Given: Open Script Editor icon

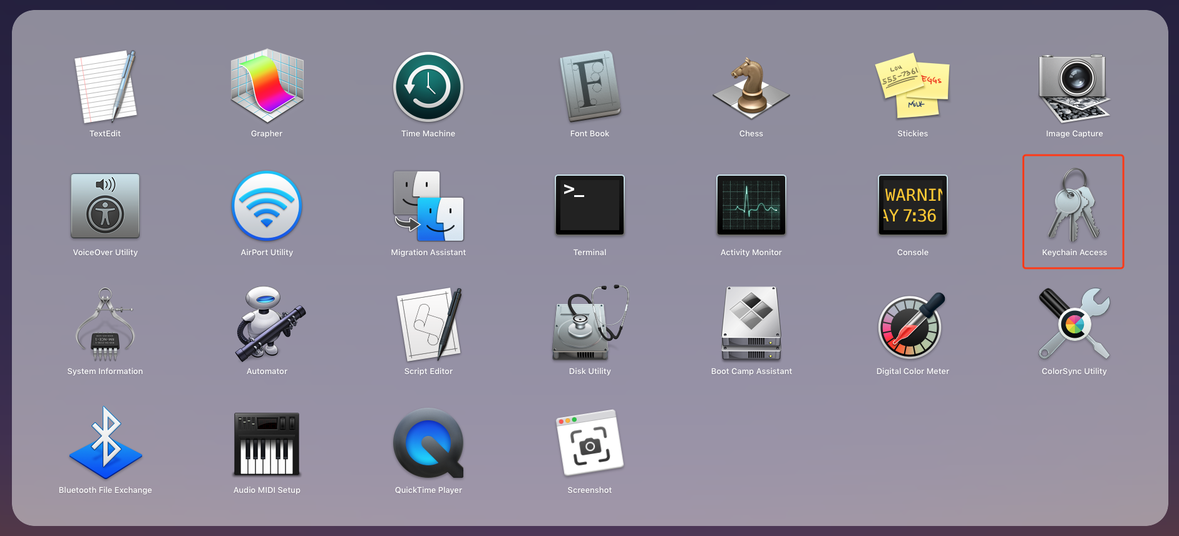Looking at the screenshot, I should click(x=430, y=324).
